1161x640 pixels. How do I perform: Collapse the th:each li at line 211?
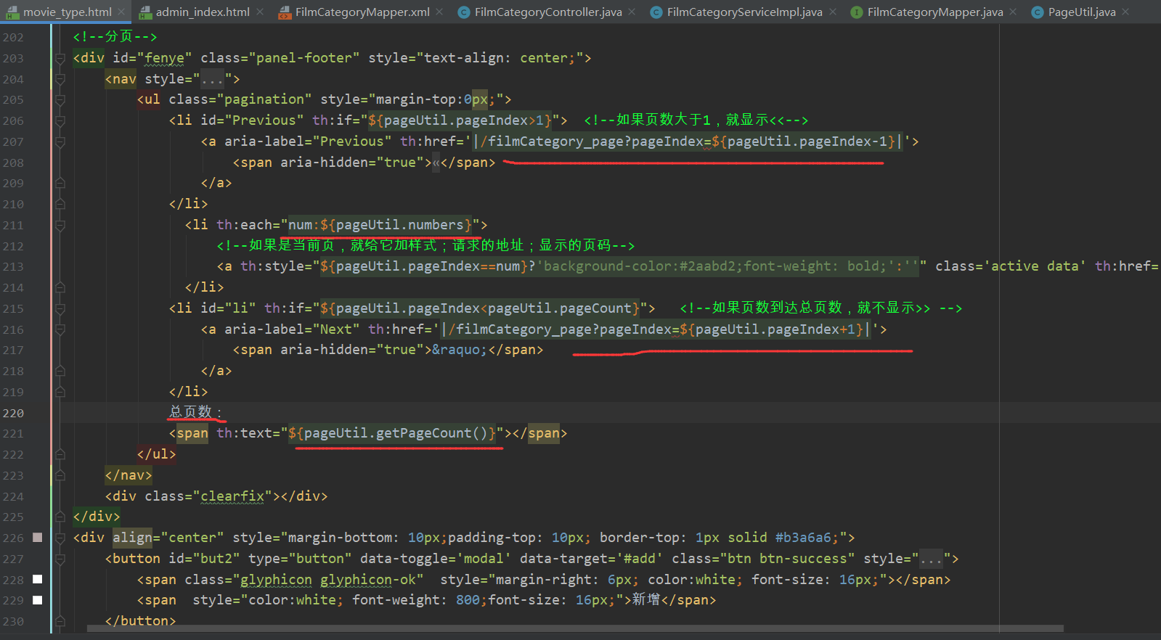click(60, 225)
